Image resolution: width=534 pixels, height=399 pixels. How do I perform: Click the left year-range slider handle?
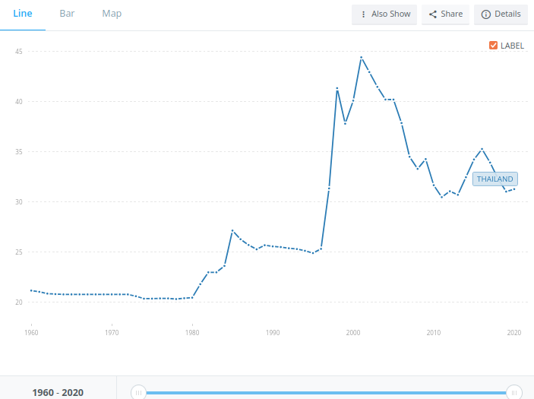(138, 392)
